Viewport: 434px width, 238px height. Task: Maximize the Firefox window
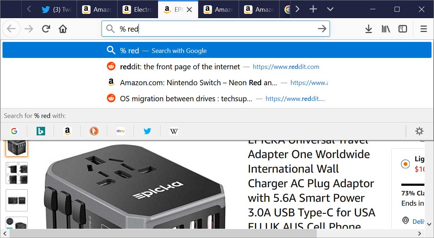pyautogui.click(x=397, y=9)
